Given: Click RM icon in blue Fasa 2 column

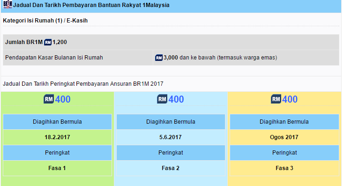Looking at the screenshot, I should click(x=162, y=99).
